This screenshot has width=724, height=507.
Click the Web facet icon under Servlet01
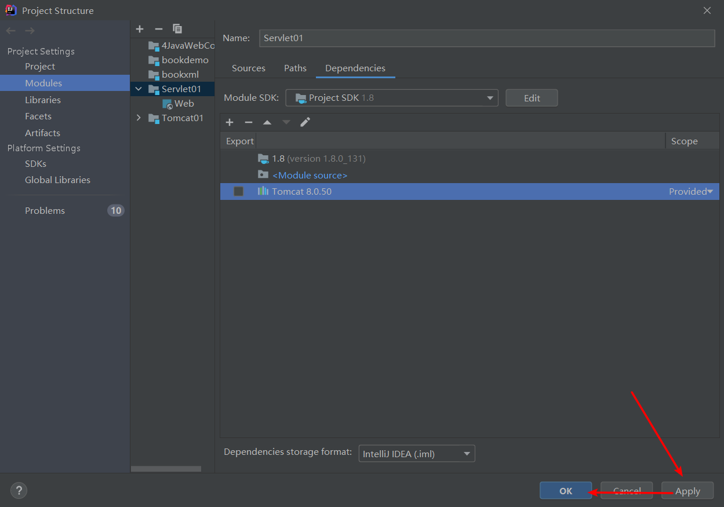pos(168,104)
